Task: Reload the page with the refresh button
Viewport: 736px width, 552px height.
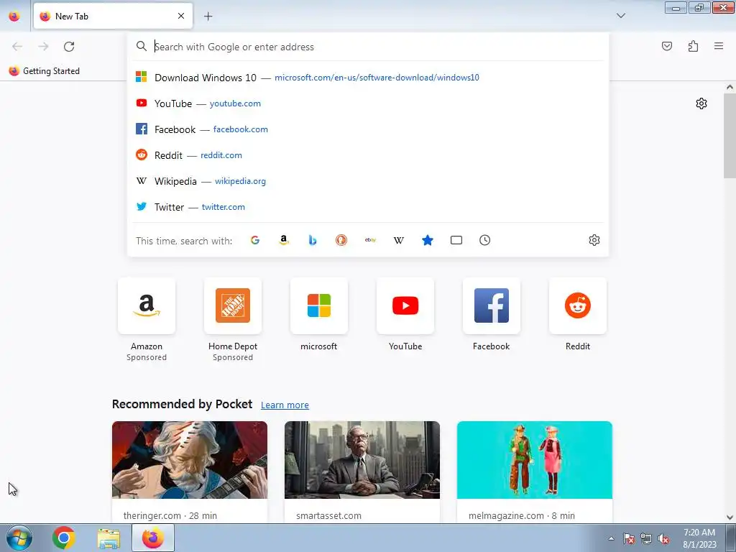Action: pyautogui.click(x=69, y=47)
